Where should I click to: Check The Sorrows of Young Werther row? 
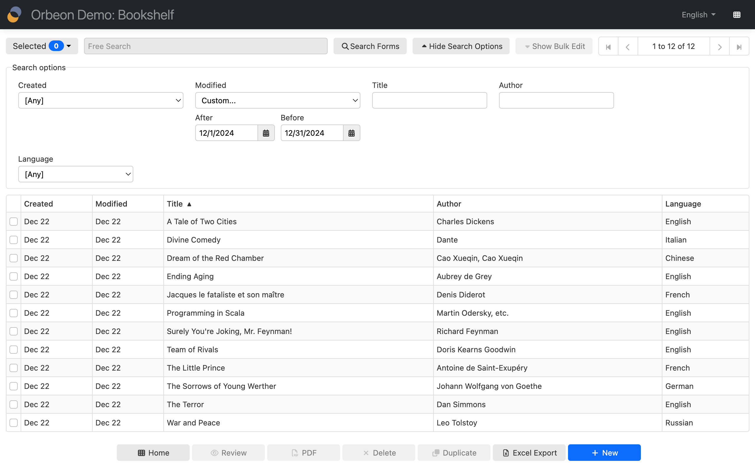(13, 387)
